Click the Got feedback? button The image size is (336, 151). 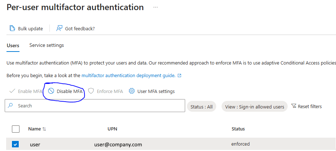pos(75,28)
